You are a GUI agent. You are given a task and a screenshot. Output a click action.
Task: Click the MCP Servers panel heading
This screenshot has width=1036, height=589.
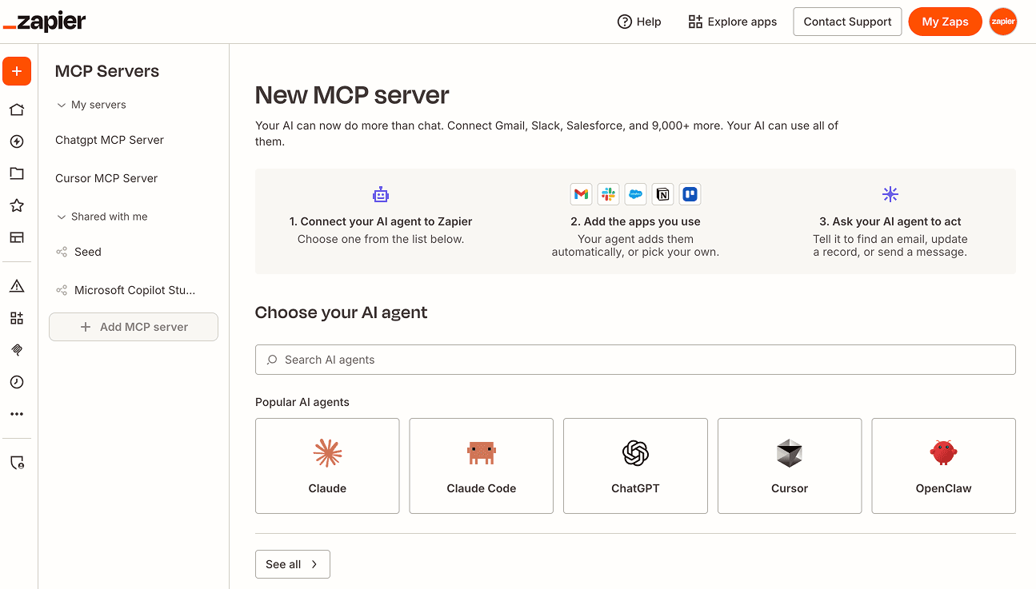pos(107,71)
